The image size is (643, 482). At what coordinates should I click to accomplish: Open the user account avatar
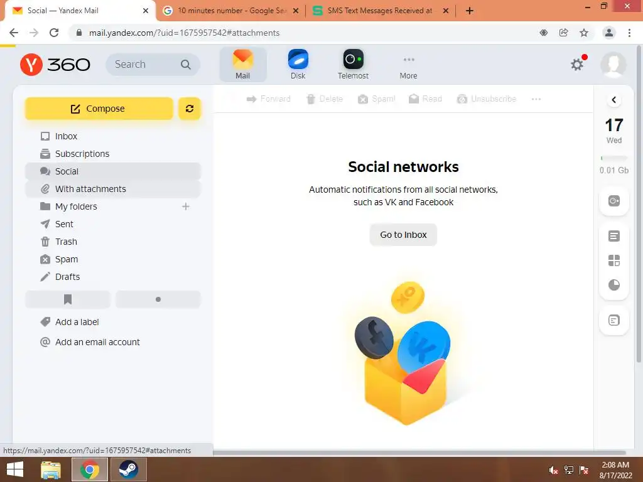click(613, 65)
